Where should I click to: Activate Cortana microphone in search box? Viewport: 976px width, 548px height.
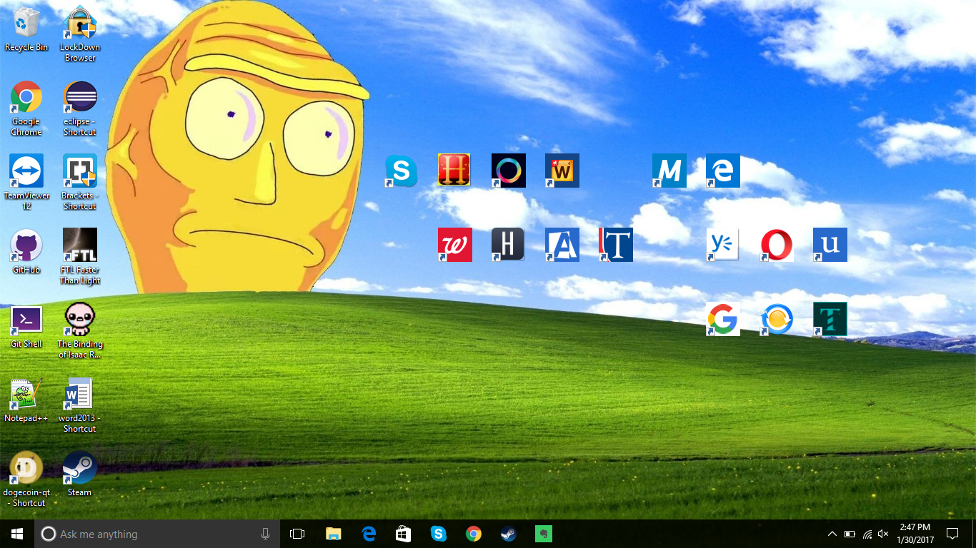pyautogui.click(x=265, y=534)
